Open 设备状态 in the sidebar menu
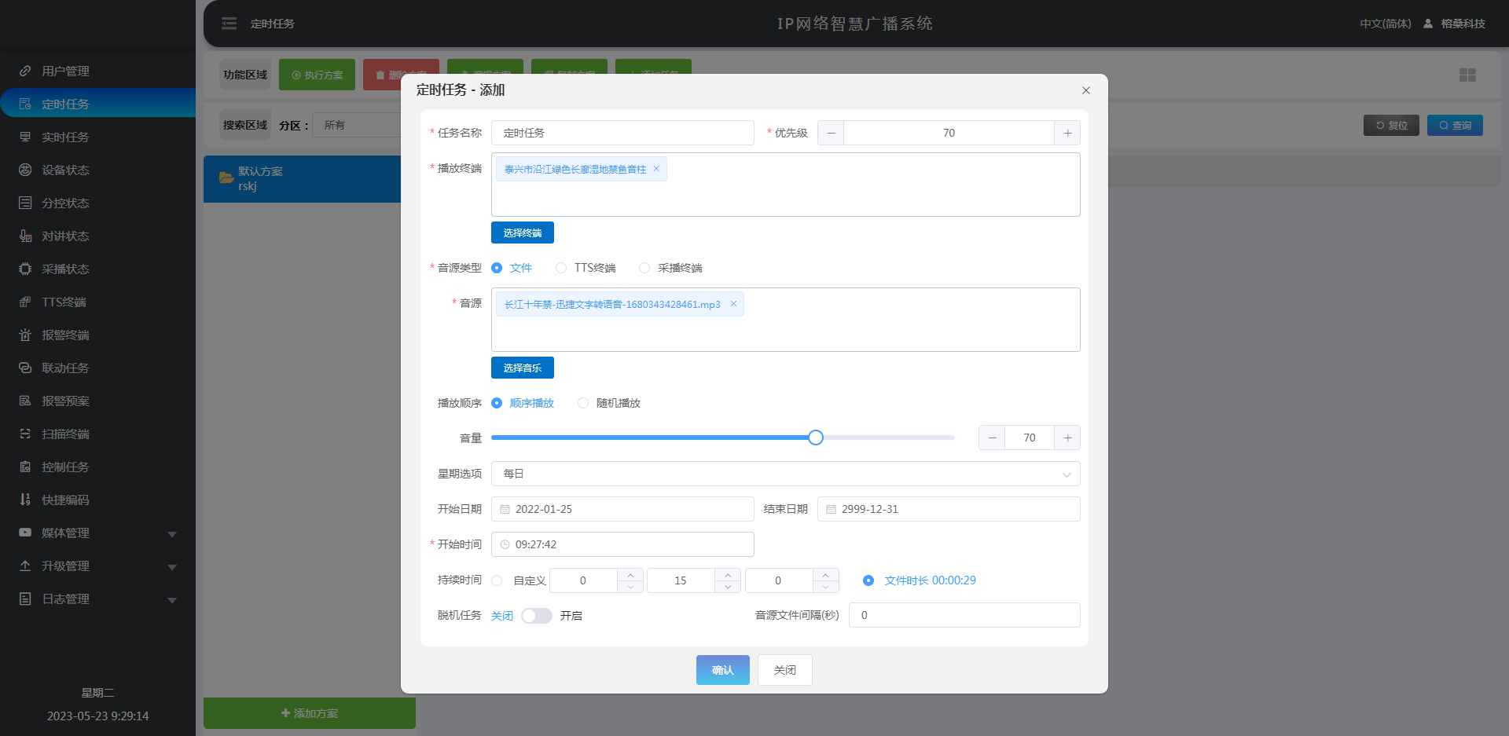The image size is (1509, 736). coord(97,170)
